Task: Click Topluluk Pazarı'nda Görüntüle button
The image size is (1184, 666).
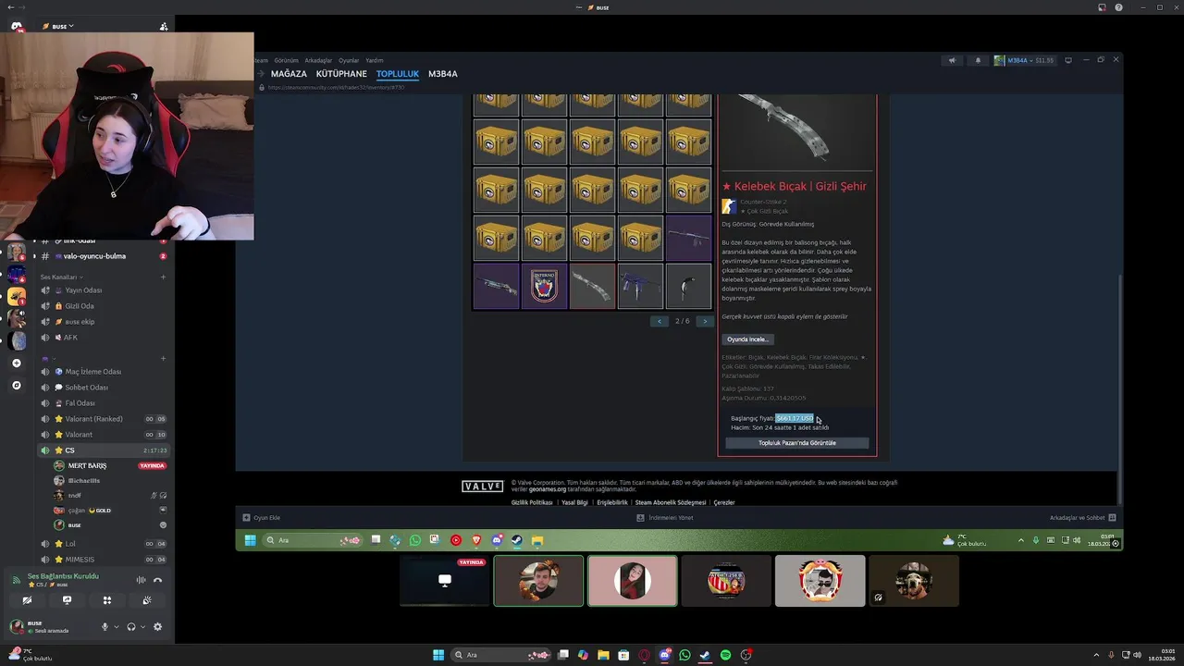Action: tap(797, 443)
